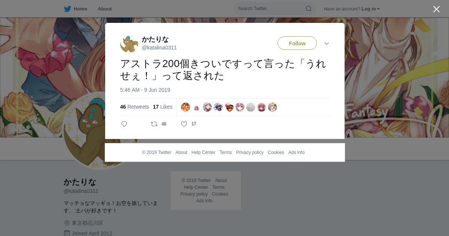The image size is (449, 236).
Task: View the 46 Retweets list
Action: [135, 107]
